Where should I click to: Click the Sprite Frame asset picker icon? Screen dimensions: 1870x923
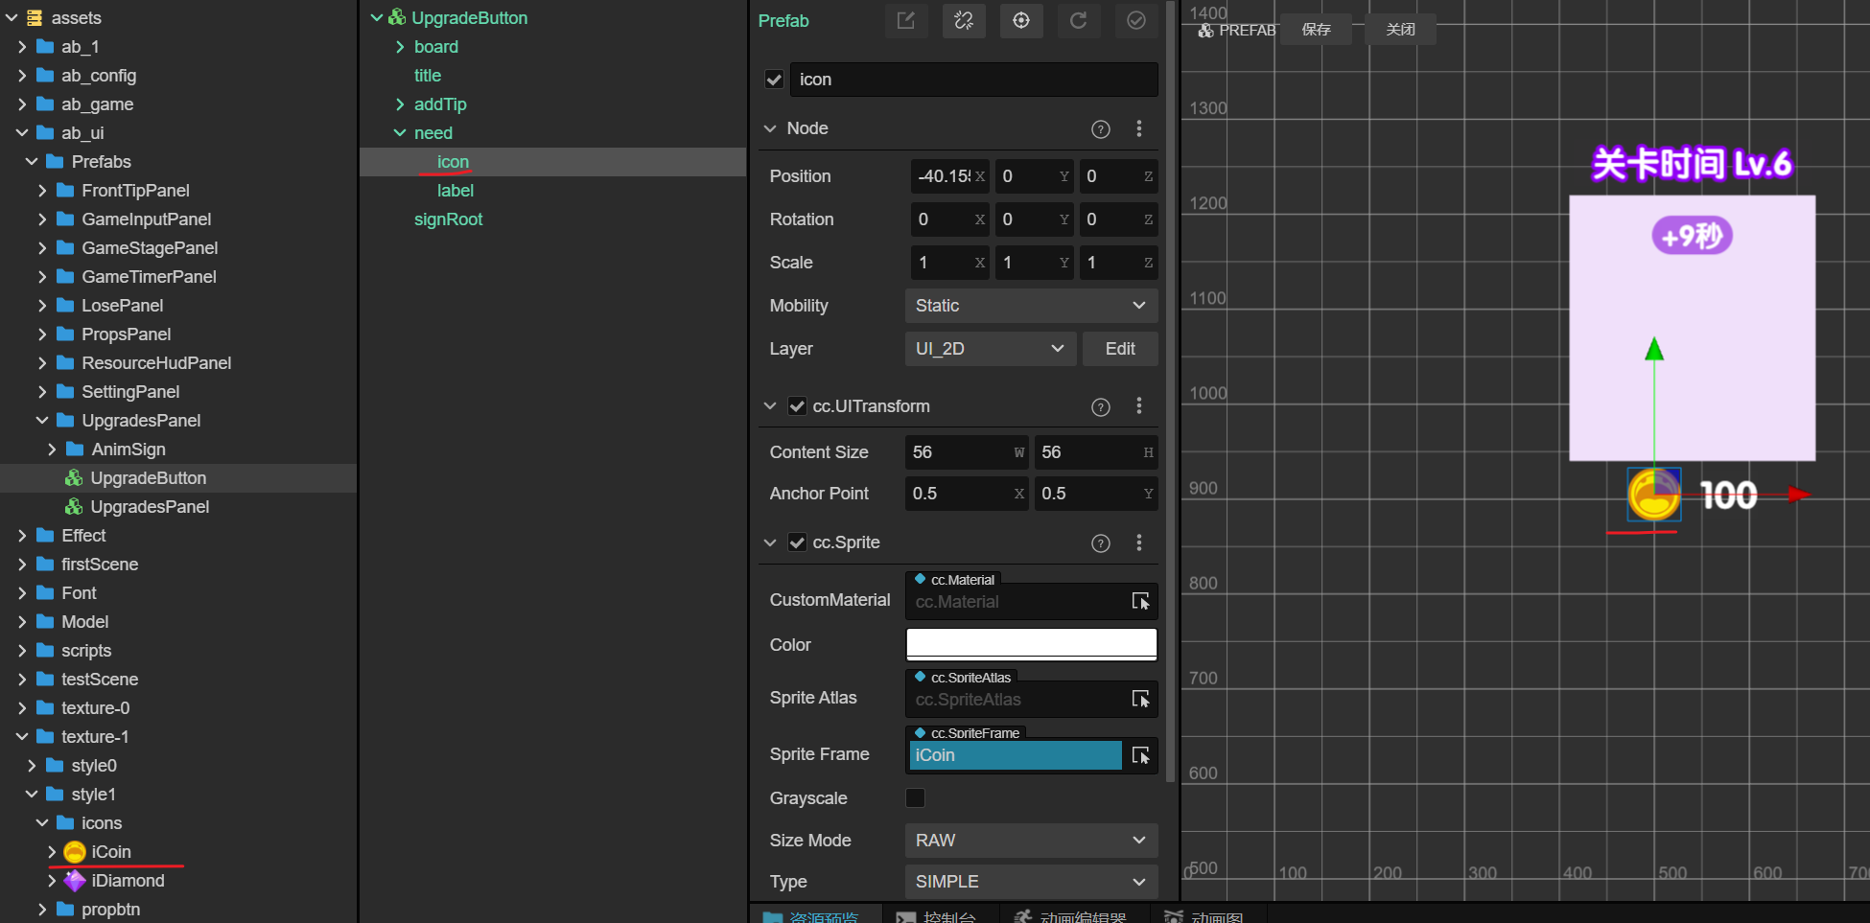coord(1140,755)
